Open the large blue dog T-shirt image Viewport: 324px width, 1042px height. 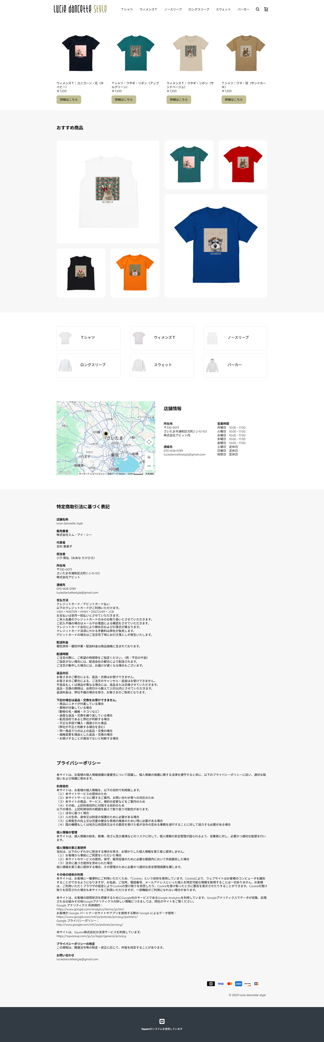click(216, 246)
